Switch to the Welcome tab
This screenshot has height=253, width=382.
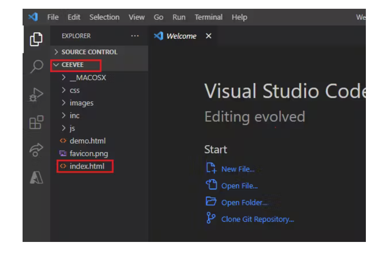point(181,36)
